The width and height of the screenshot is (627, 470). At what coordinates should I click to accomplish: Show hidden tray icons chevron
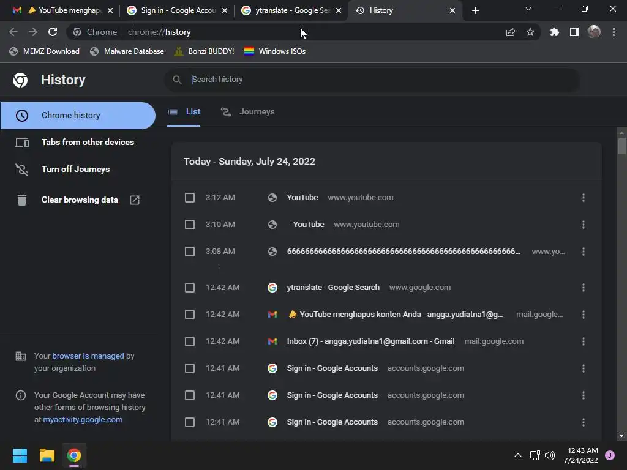coord(517,455)
